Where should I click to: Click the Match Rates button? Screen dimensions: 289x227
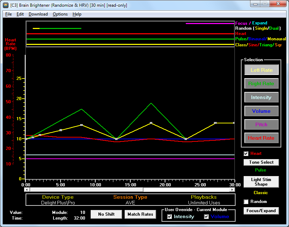tap(140, 214)
